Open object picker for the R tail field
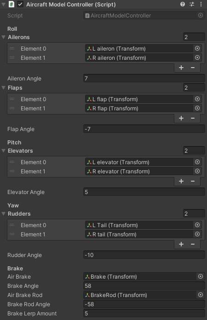The height and width of the screenshot is (320, 207). point(197,234)
